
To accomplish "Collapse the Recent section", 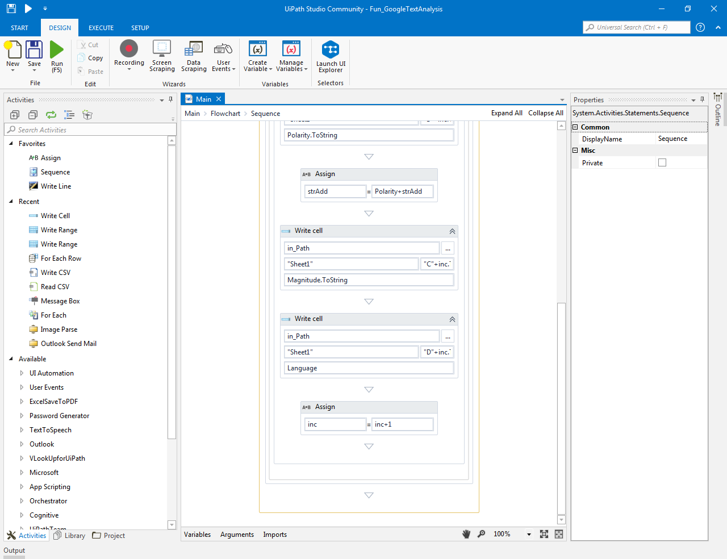I will pyautogui.click(x=11, y=202).
